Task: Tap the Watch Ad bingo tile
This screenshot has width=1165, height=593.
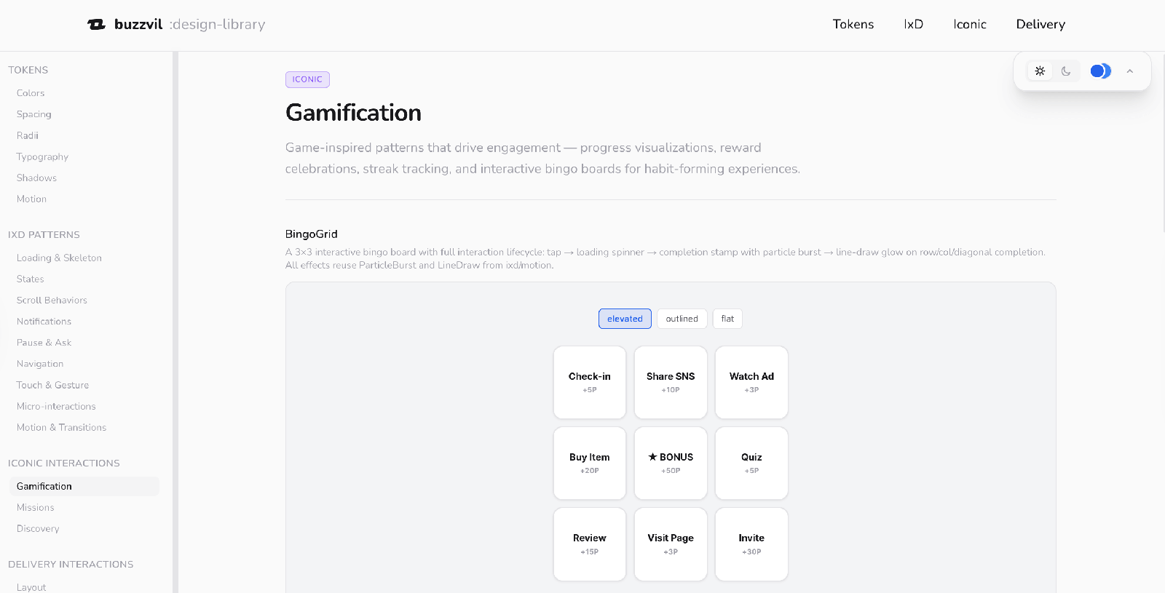Action: point(751,382)
